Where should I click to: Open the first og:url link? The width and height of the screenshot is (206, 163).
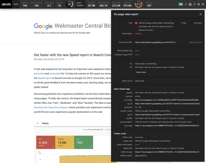click(168, 104)
